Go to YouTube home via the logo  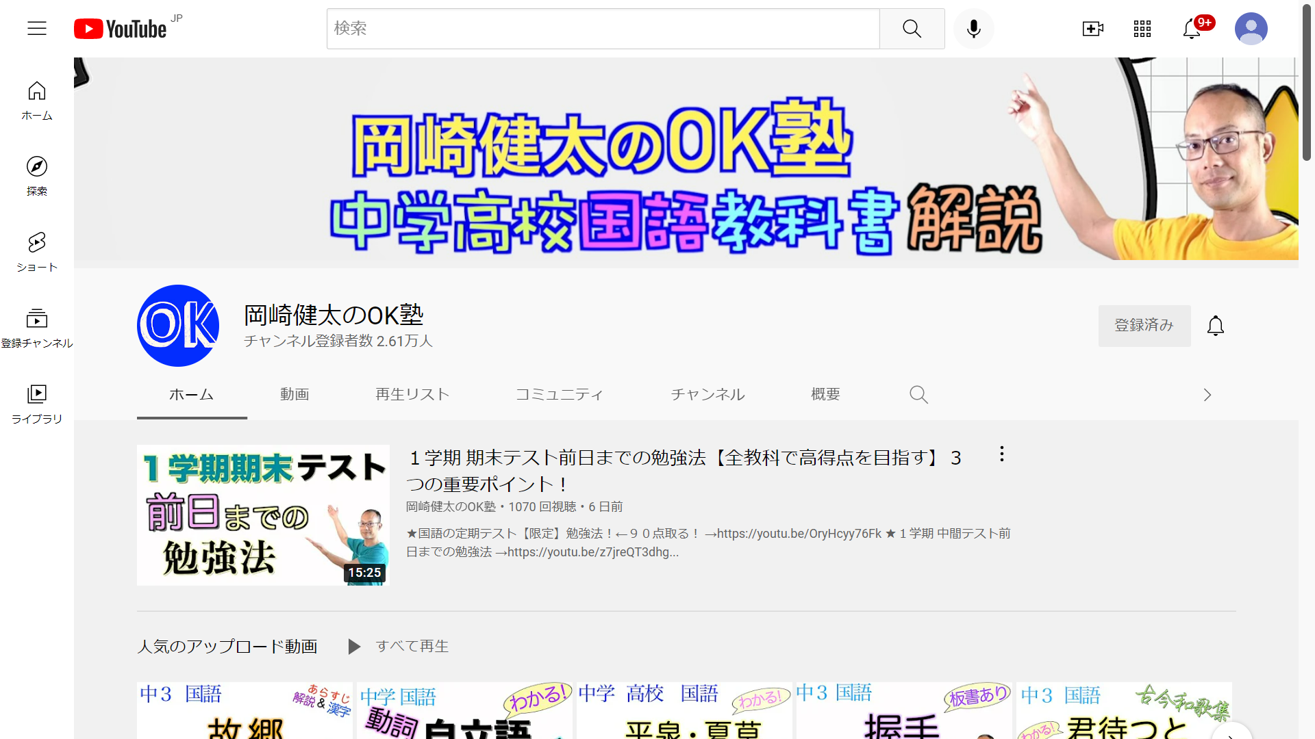click(121, 29)
